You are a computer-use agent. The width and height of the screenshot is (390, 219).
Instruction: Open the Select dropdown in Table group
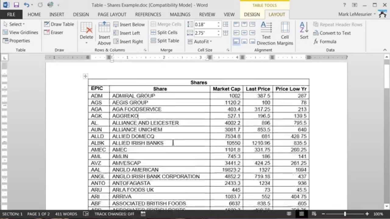point(14,24)
